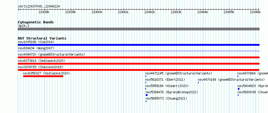This screenshot has width=268, height=113.
Task: Open nsv4471145 gnomADStructuralVariants label
Action: (179, 73)
